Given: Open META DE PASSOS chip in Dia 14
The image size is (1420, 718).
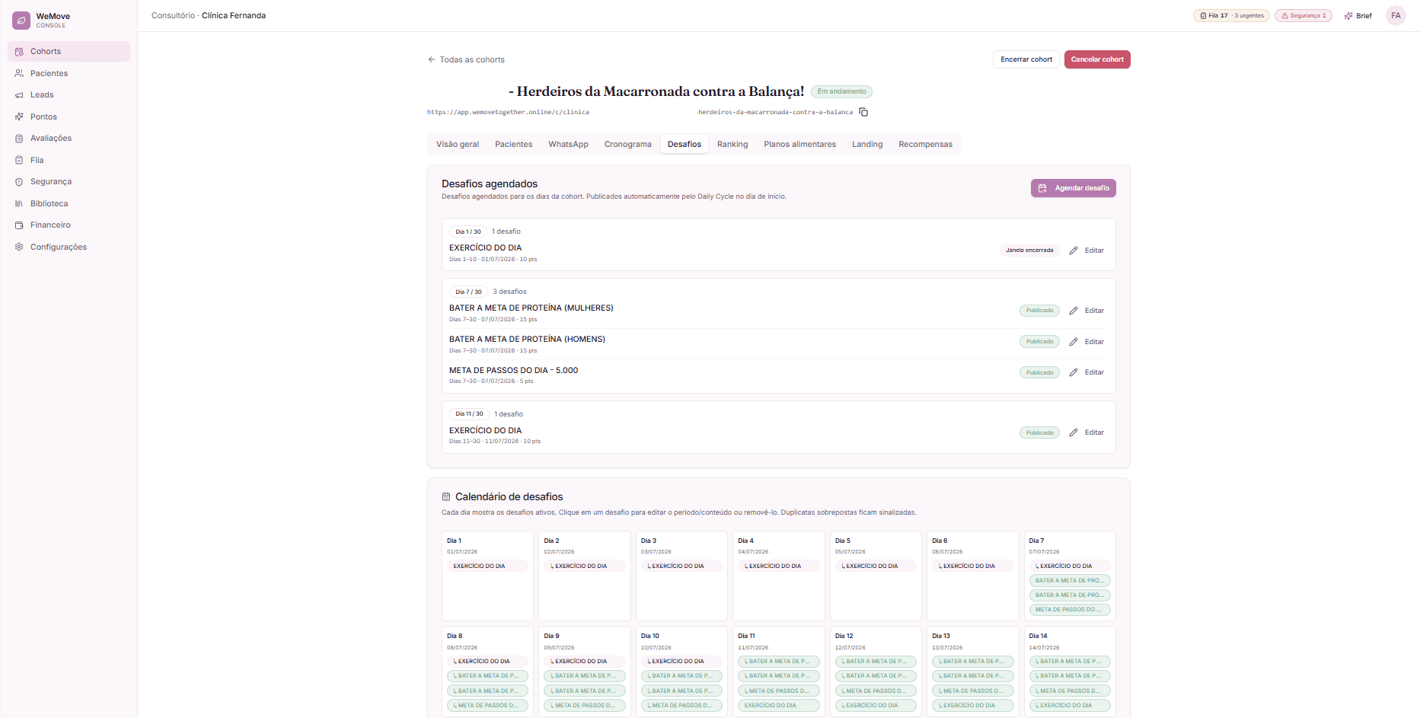Looking at the screenshot, I should pyautogui.click(x=1070, y=691).
